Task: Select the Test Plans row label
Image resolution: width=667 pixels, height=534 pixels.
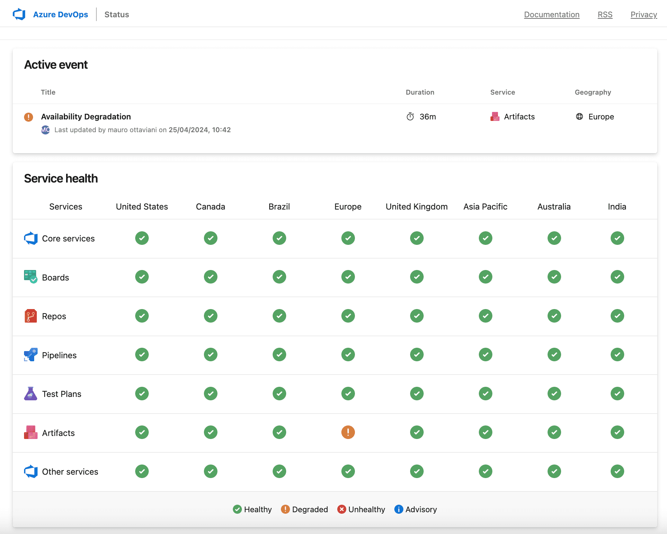Action: [62, 394]
